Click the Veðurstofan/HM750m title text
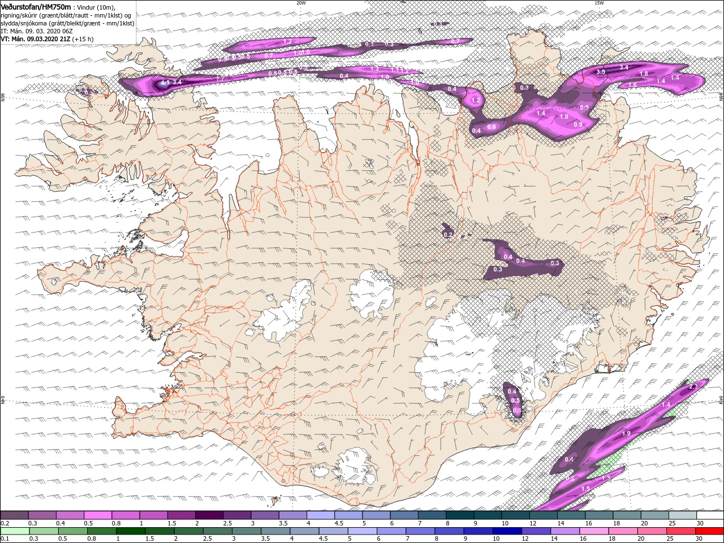Image resolution: width=724 pixels, height=543 pixels. (36, 6)
